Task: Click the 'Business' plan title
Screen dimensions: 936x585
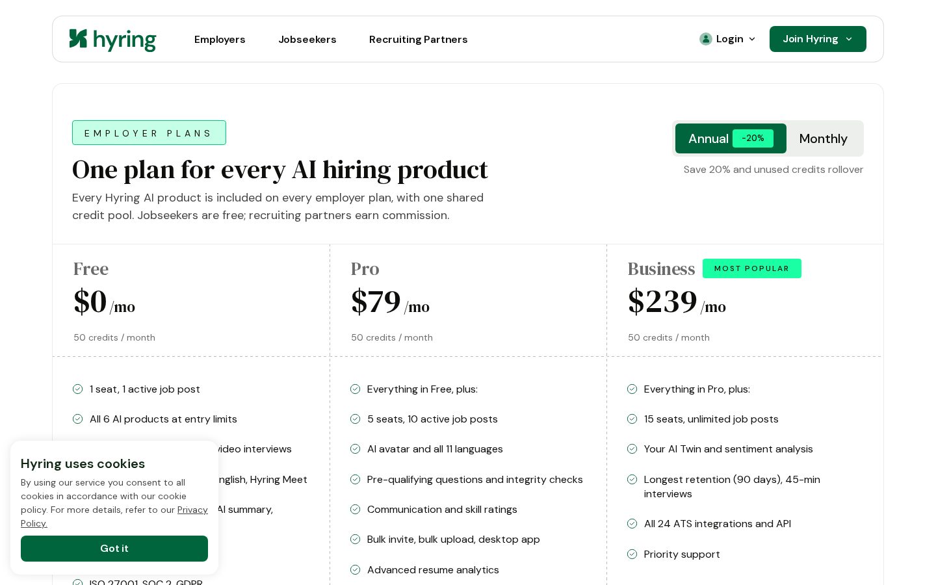Action: (661, 268)
